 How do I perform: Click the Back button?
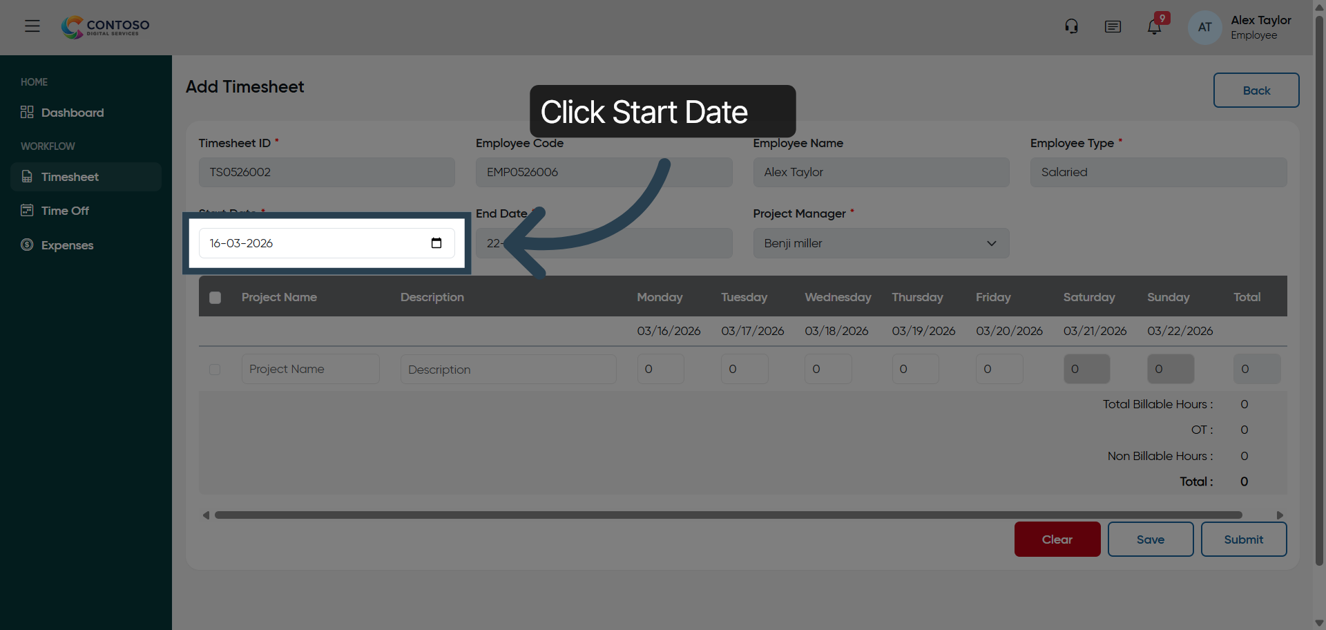pyautogui.click(x=1256, y=90)
